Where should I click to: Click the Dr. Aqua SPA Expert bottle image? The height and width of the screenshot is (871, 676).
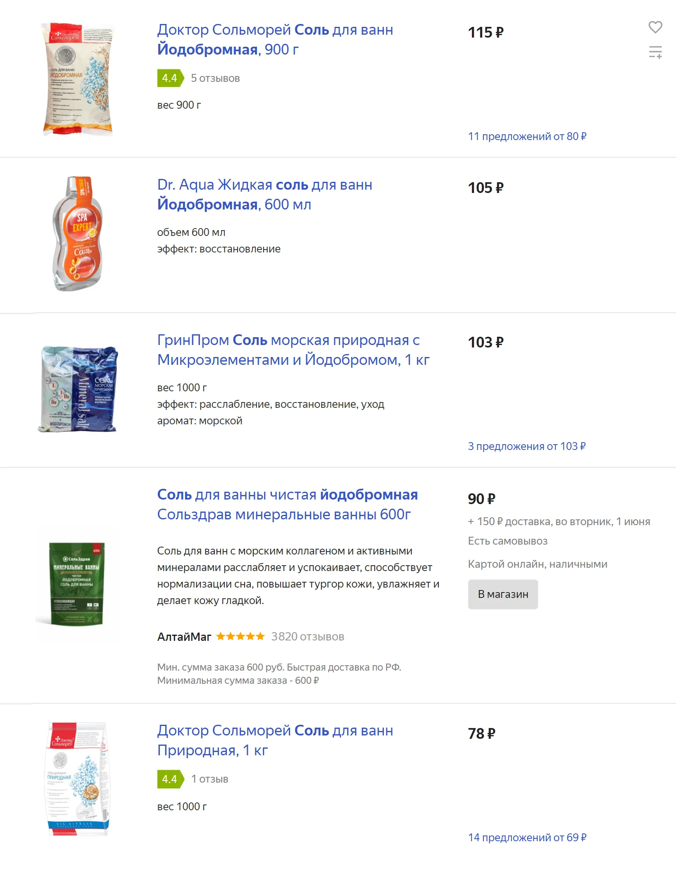coord(77,233)
